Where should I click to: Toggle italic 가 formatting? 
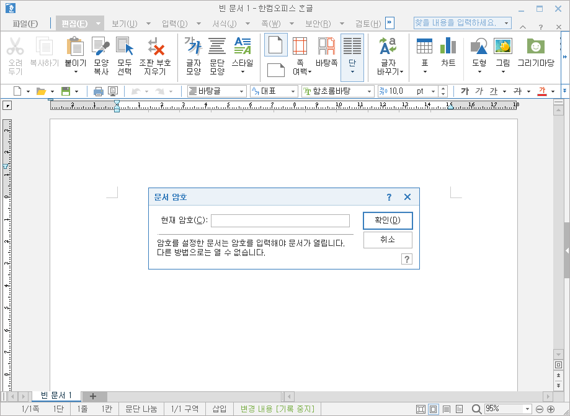point(479,91)
